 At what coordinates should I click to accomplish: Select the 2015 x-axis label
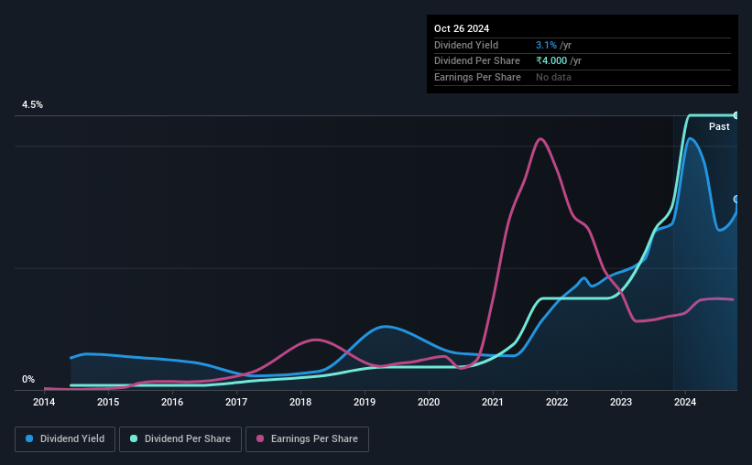(x=108, y=402)
